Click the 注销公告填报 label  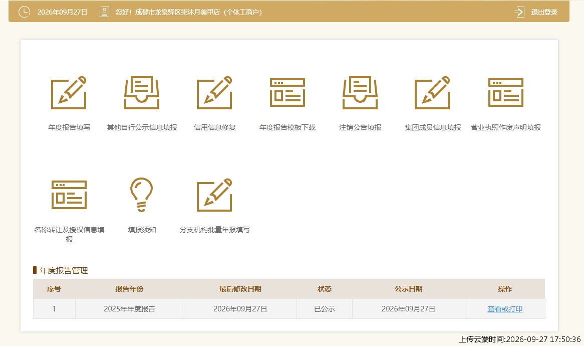pos(360,127)
